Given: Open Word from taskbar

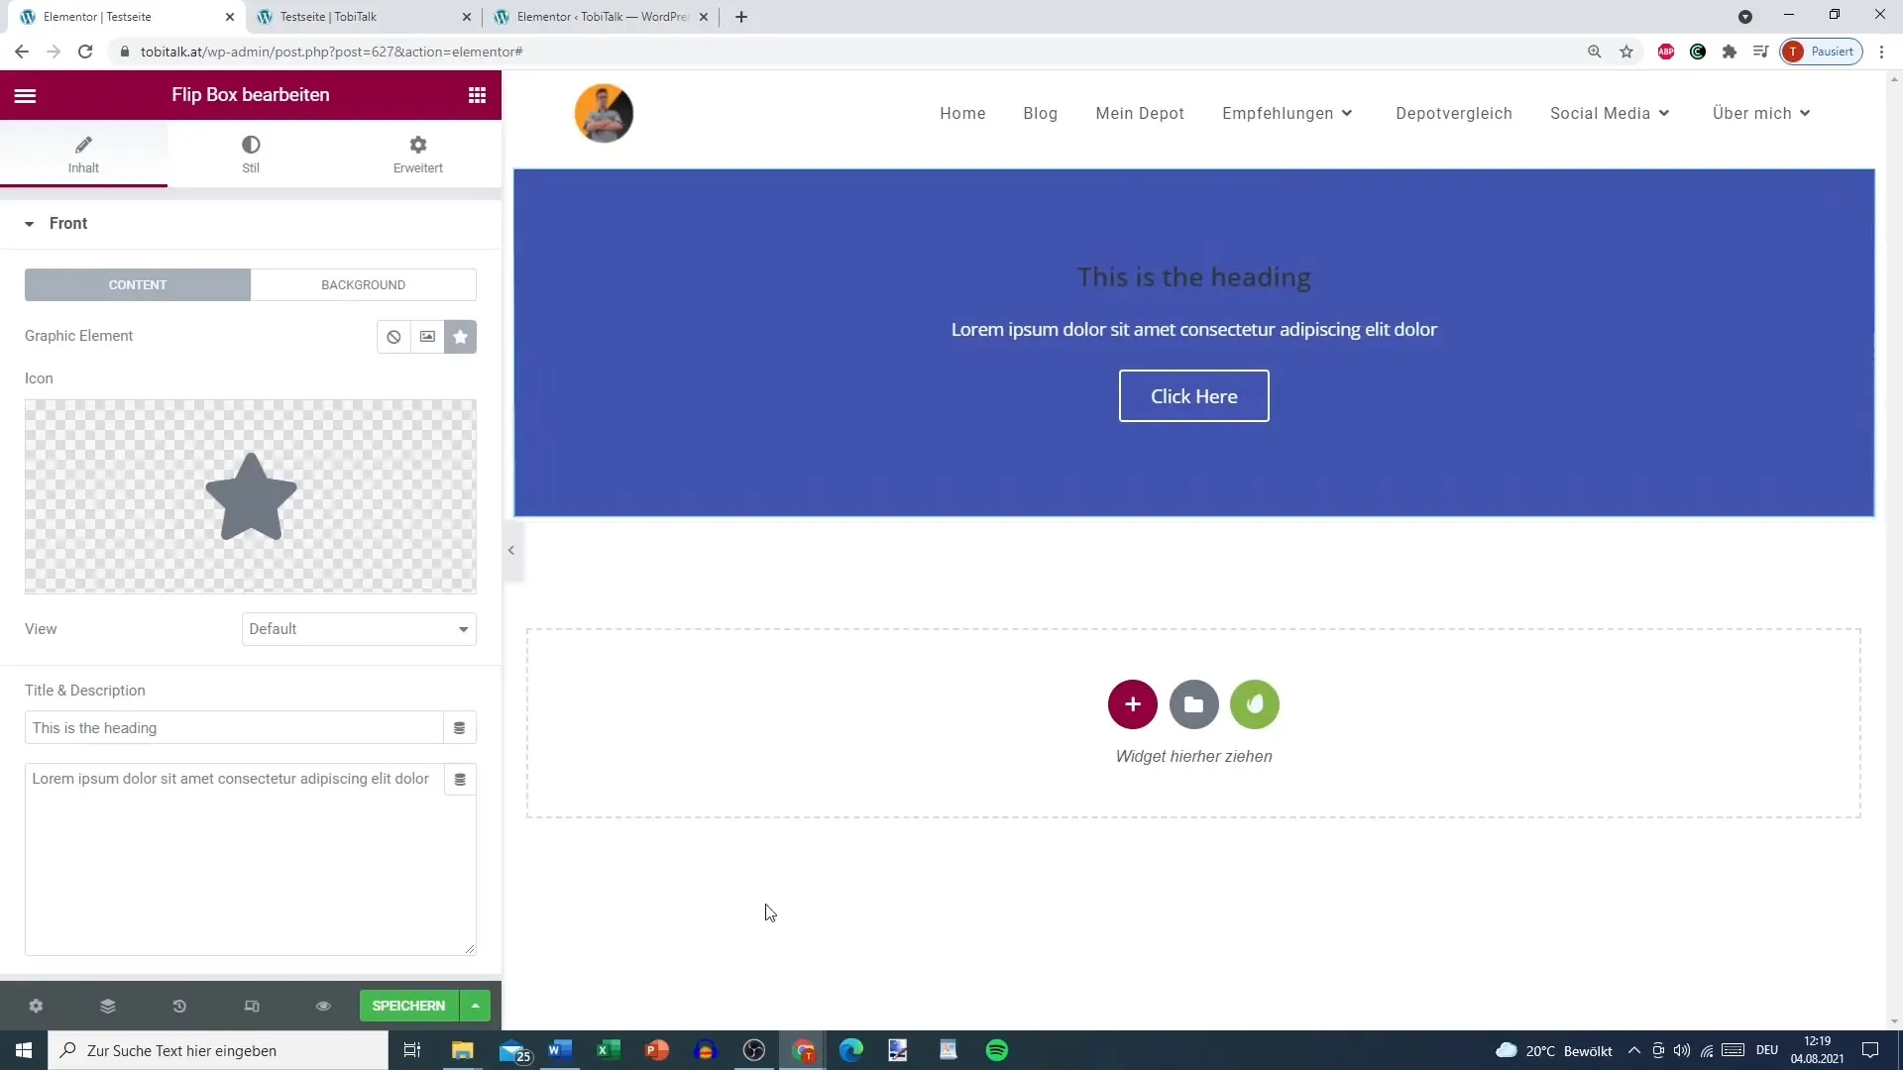Looking at the screenshot, I should click(560, 1050).
